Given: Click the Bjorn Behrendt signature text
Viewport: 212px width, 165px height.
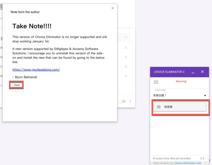Looking at the screenshot, I should point(25,77).
